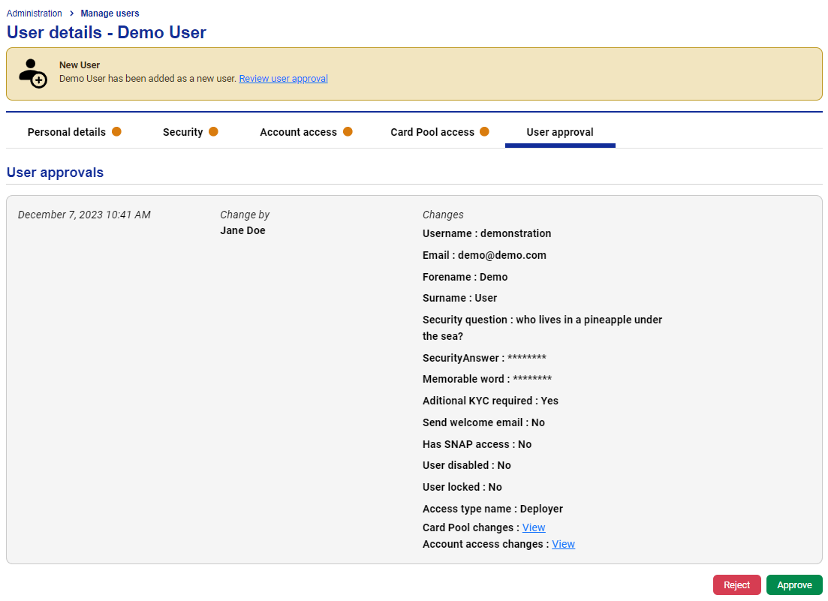Click the new user person-plus icon
This screenshot has height=601, width=828.
pyautogui.click(x=33, y=74)
